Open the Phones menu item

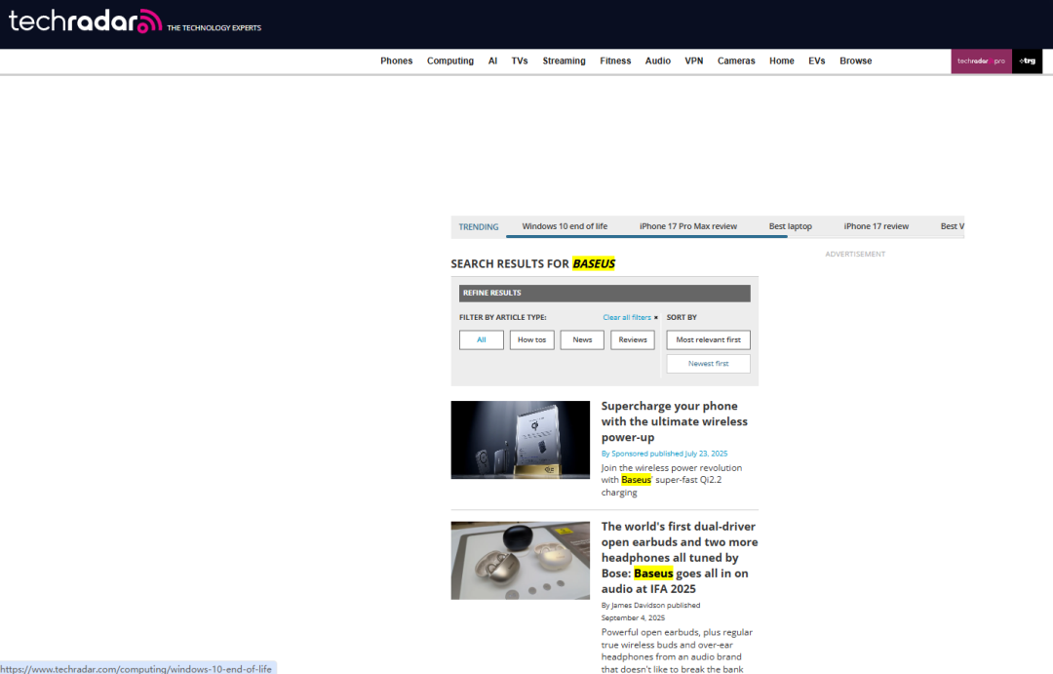tap(396, 60)
